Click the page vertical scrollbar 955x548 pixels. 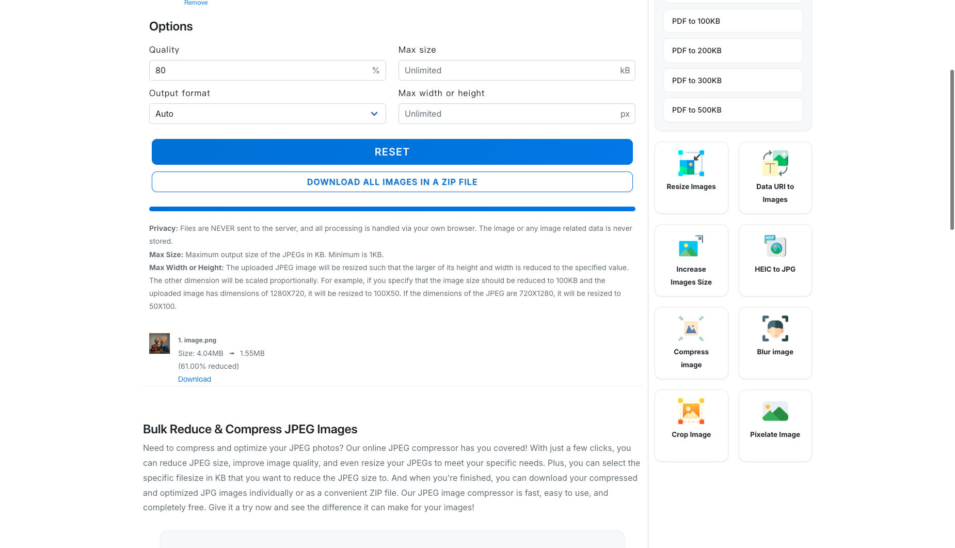952,150
